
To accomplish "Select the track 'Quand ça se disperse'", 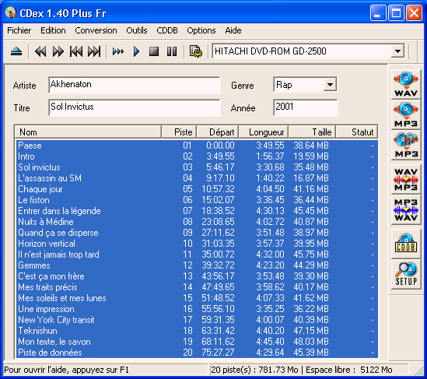I will (197, 233).
